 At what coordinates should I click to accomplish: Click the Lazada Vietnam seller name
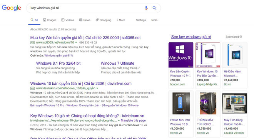point(234,133)
